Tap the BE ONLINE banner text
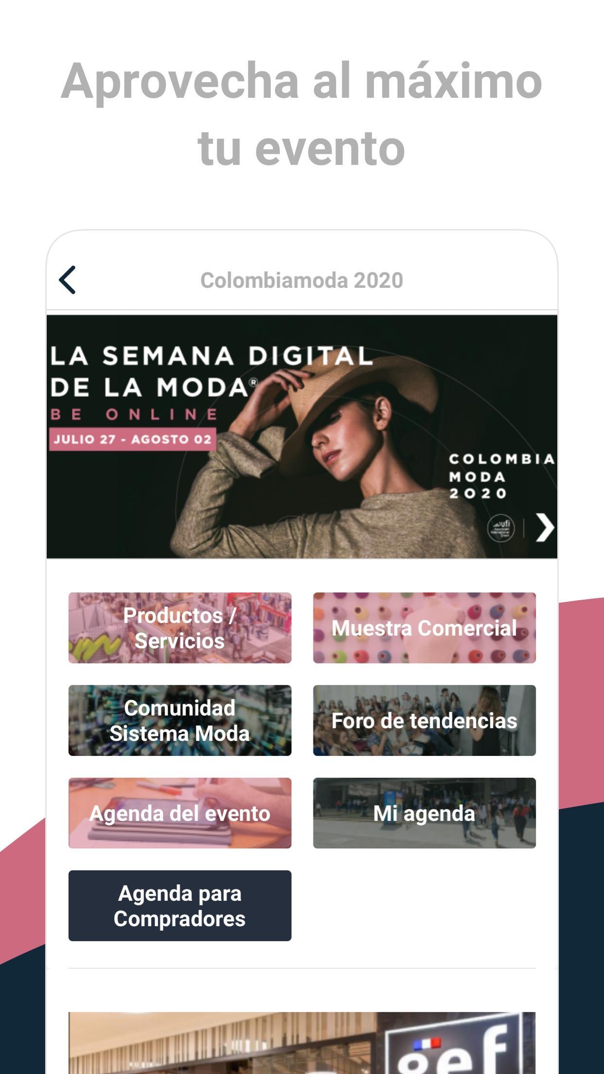The image size is (604, 1074). click(134, 414)
